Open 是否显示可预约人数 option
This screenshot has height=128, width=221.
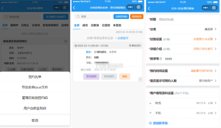click(x=183, y=81)
